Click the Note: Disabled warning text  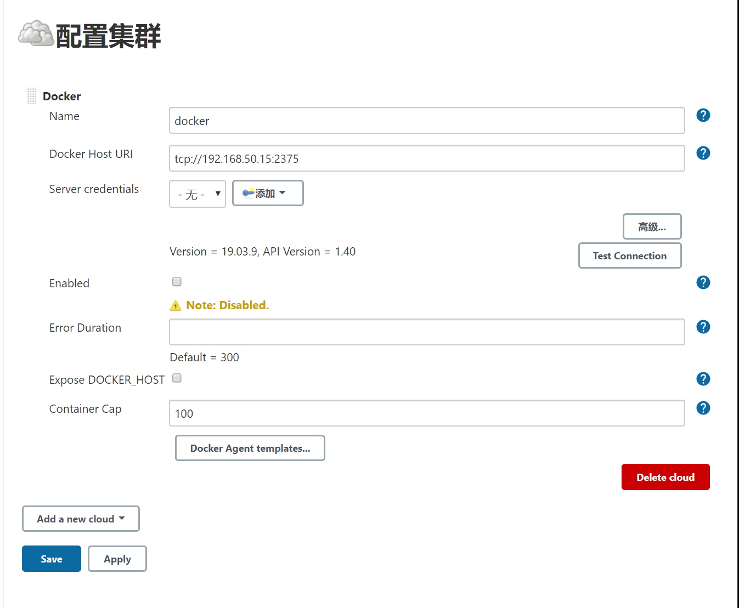point(228,305)
